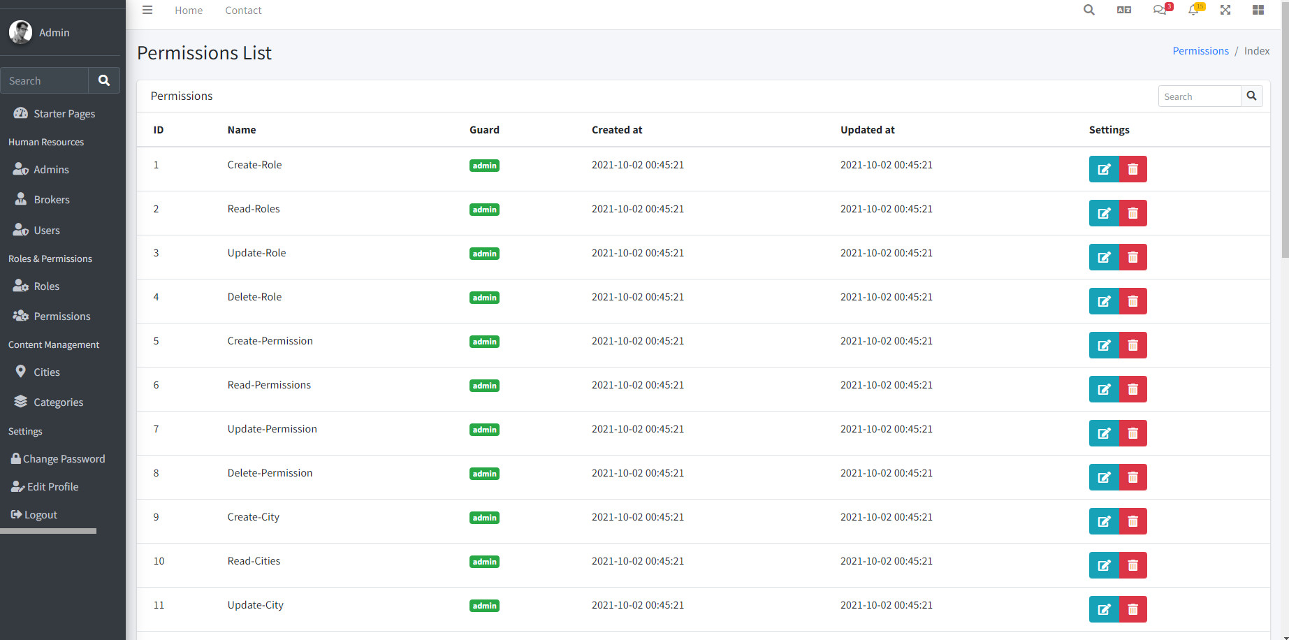This screenshot has width=1289, height=640.
Task: Open the control sidebar grid icon
Action: 1258,10
